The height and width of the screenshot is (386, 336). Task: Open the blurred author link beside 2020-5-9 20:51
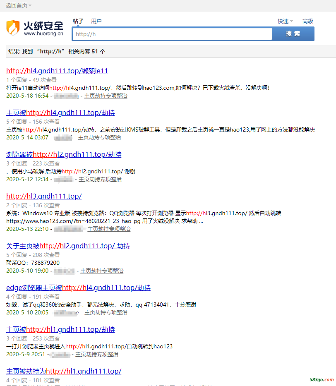pos(60,355)
